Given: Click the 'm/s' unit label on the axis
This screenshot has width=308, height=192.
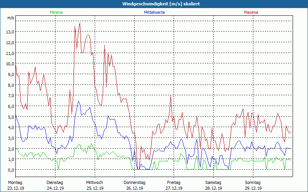Looking at the screenshot, I should point(11,18).
